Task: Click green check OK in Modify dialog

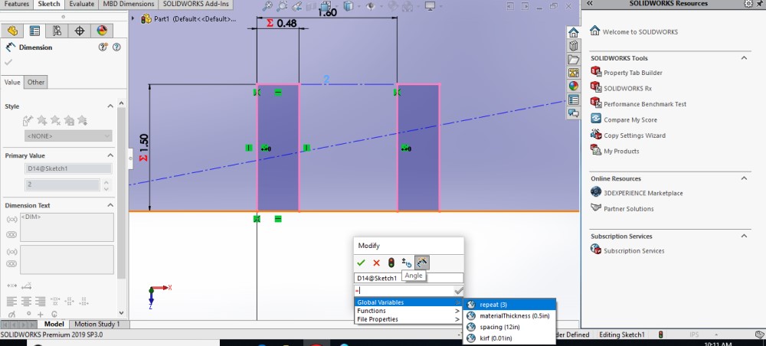Action: click(361, 263)
